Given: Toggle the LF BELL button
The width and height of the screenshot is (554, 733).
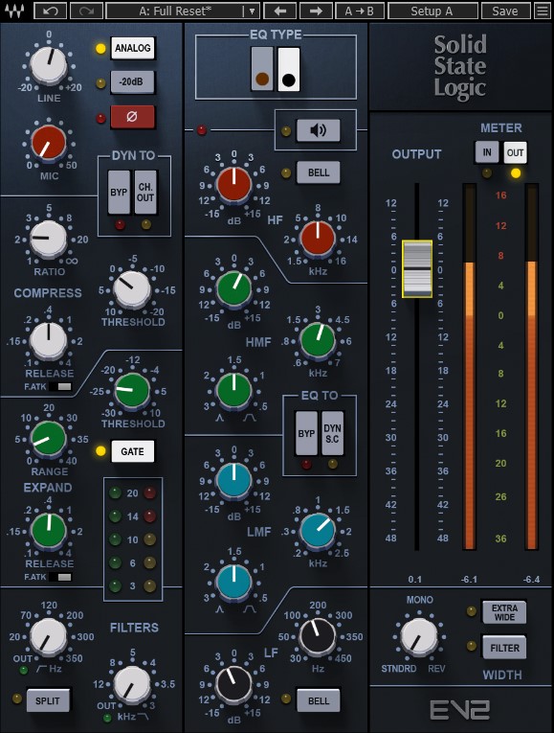Looking at the screenshot, I should click(x=319, y=700).
